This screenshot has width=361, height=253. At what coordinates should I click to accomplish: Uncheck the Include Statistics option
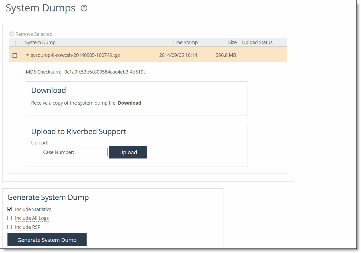pyautogui.click(x=10, y=209)
